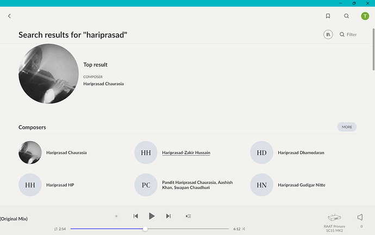Open composer Hariprasad Dhamodaran
The width and height of the screenshot is (375, 235).
[301, 153]
